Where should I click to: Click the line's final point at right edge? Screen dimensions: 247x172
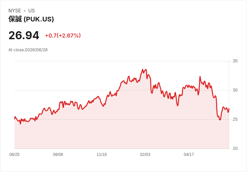coord(229,109)
